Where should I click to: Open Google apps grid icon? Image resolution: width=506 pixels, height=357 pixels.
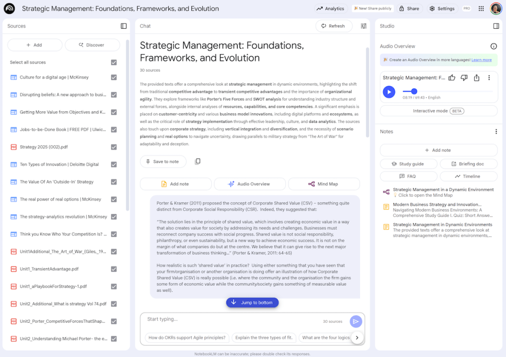481,8
